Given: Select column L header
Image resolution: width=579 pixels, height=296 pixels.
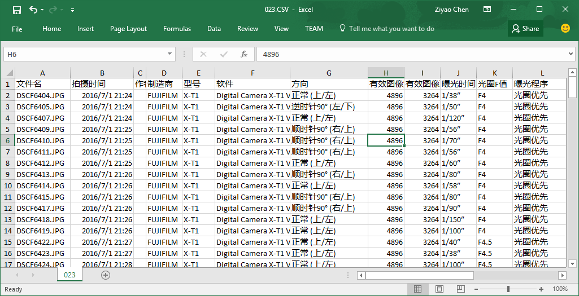Looking at the screenshot, I should coord(539,73).
